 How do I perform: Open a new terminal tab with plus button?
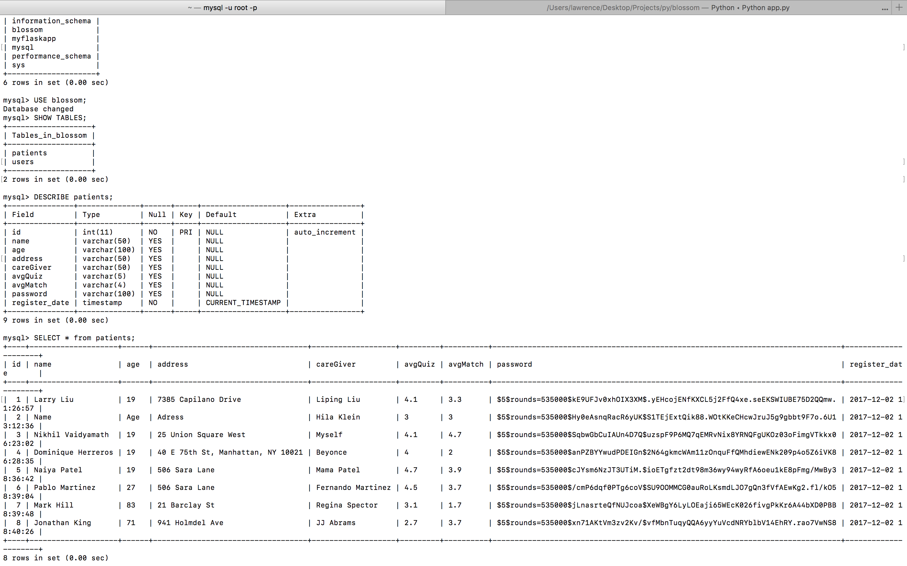tap(899, 8)
